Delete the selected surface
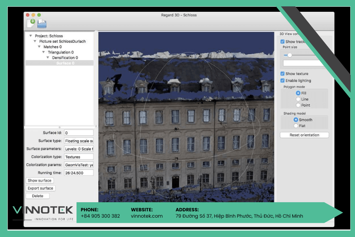Image resolution: width=355 pixels, height=237 pixels. click(x=37, y=196)
